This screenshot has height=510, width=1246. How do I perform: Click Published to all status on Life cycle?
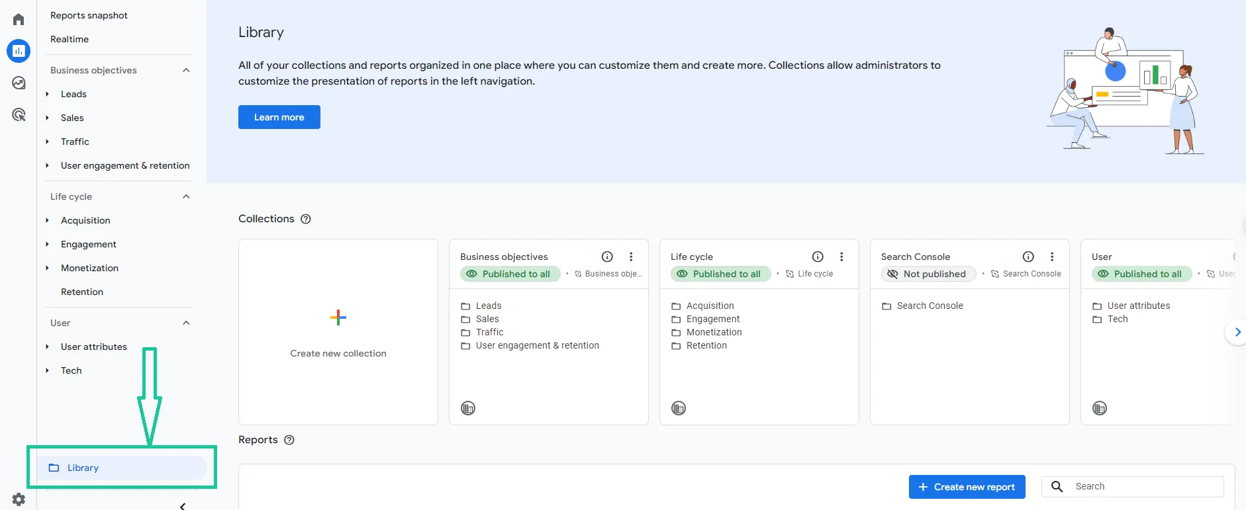click(x=721, y=274)
